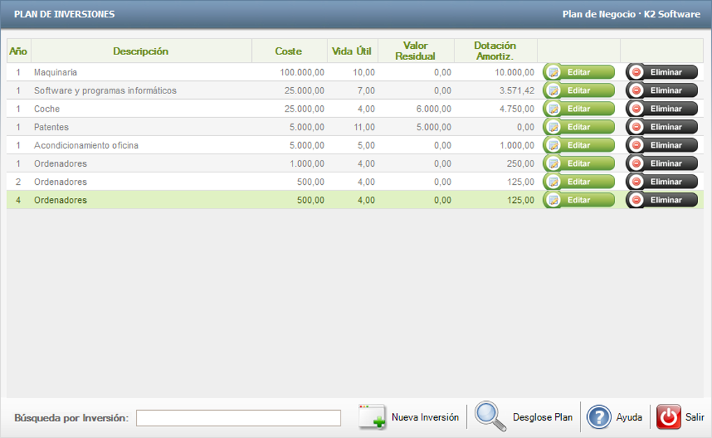Click the 11,00 vida útil value
The image size is (712, 438).
click(364, 127)
